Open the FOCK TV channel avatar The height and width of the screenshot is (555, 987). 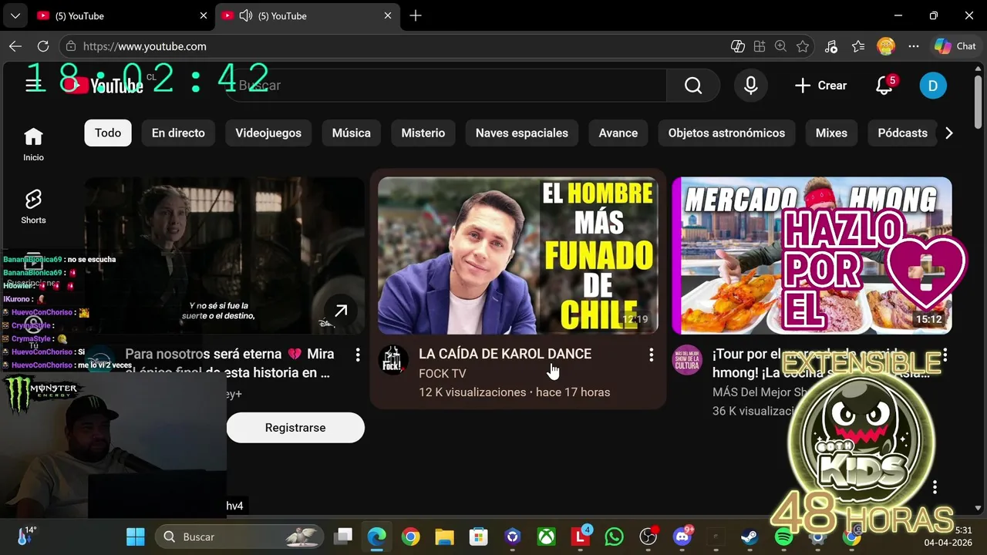393,360
